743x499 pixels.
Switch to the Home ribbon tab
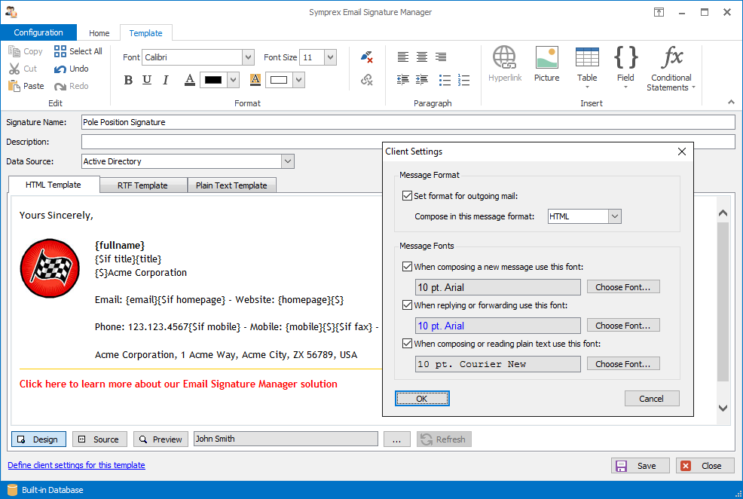pyautogui.click(x=99, y=33)
